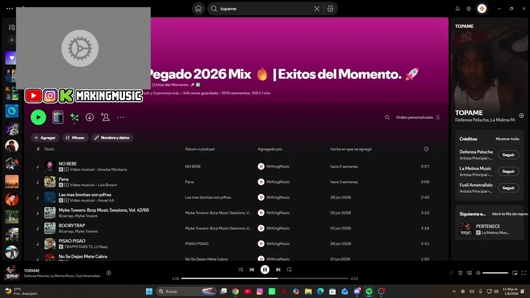Open 'Nombre y datos' editor
530x298 pixels.
pyautogui.click(x=112, y=138)
